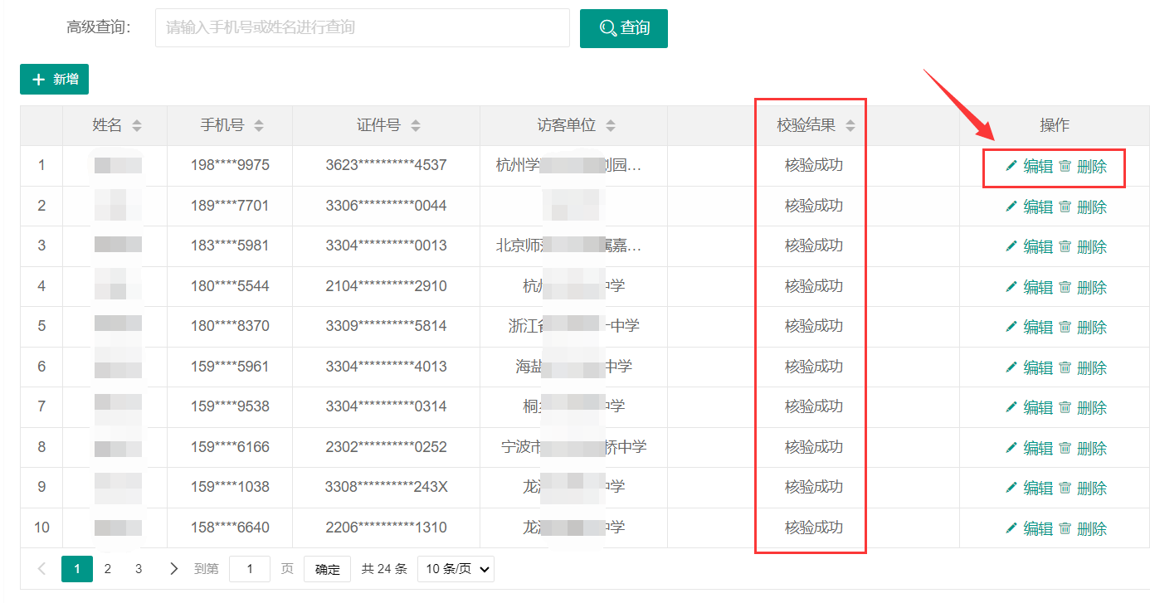Click the pencil edit icon in row 5
This screenshot has width=1150, height=603.
click(1011, 327)
